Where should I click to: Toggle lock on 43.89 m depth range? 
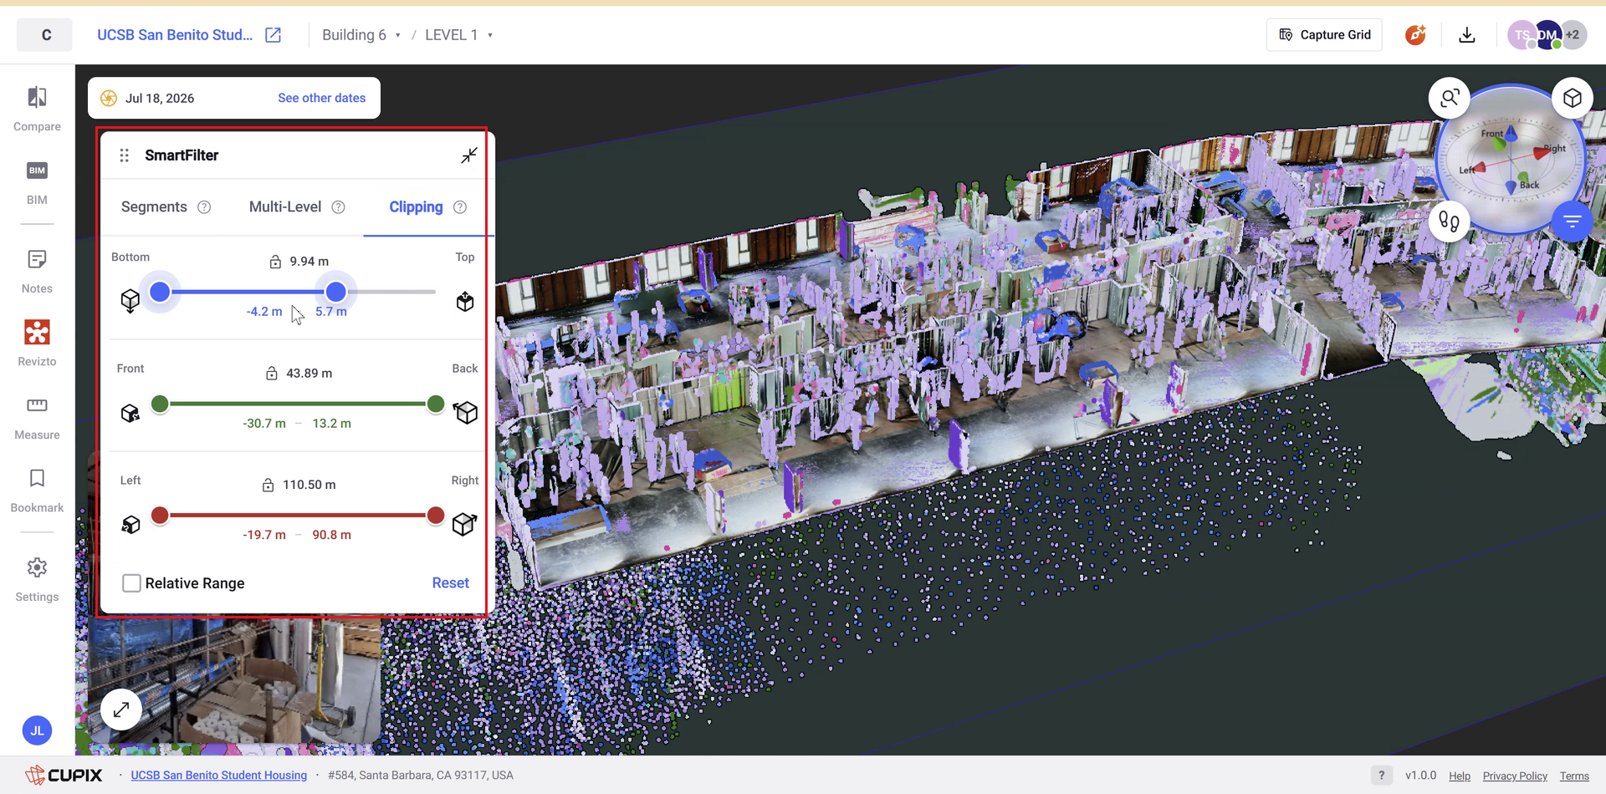(x=272, y=373)
